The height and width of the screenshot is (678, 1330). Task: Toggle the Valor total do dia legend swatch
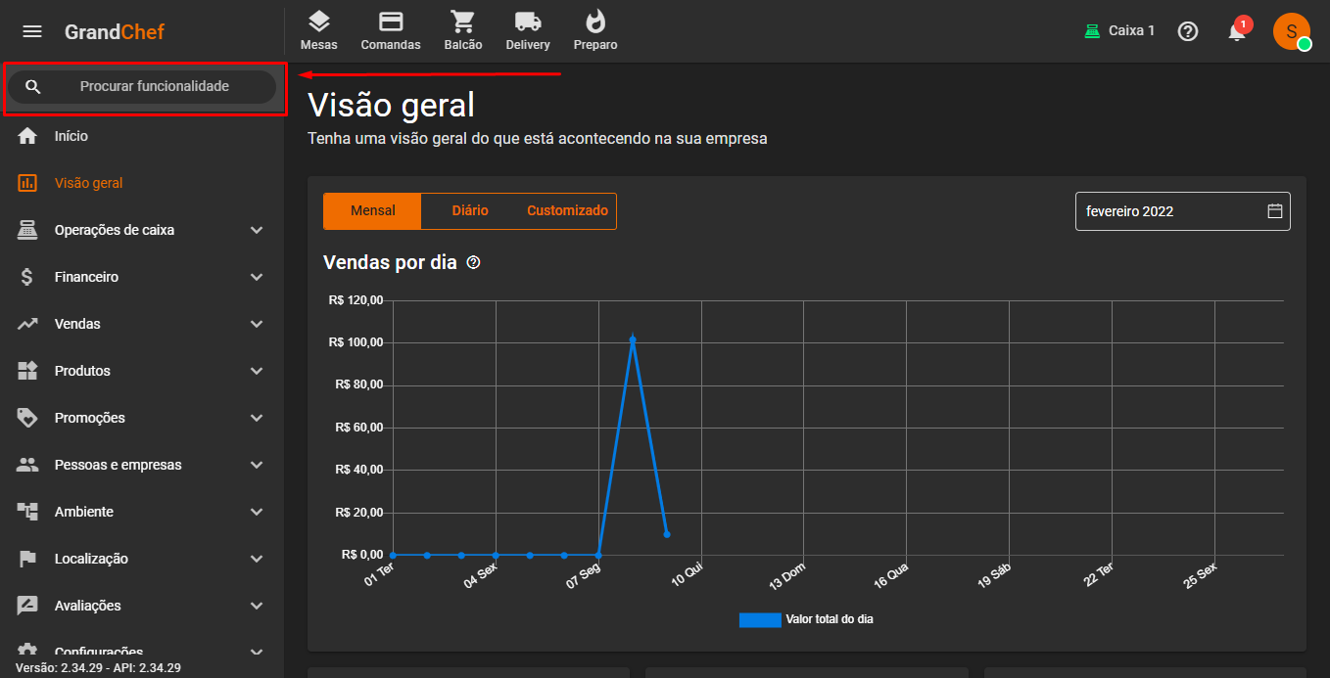tap(760, 619)
